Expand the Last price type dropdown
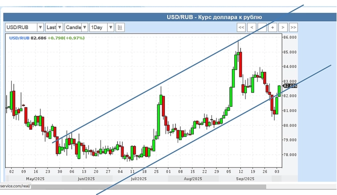 pos(54,27)
